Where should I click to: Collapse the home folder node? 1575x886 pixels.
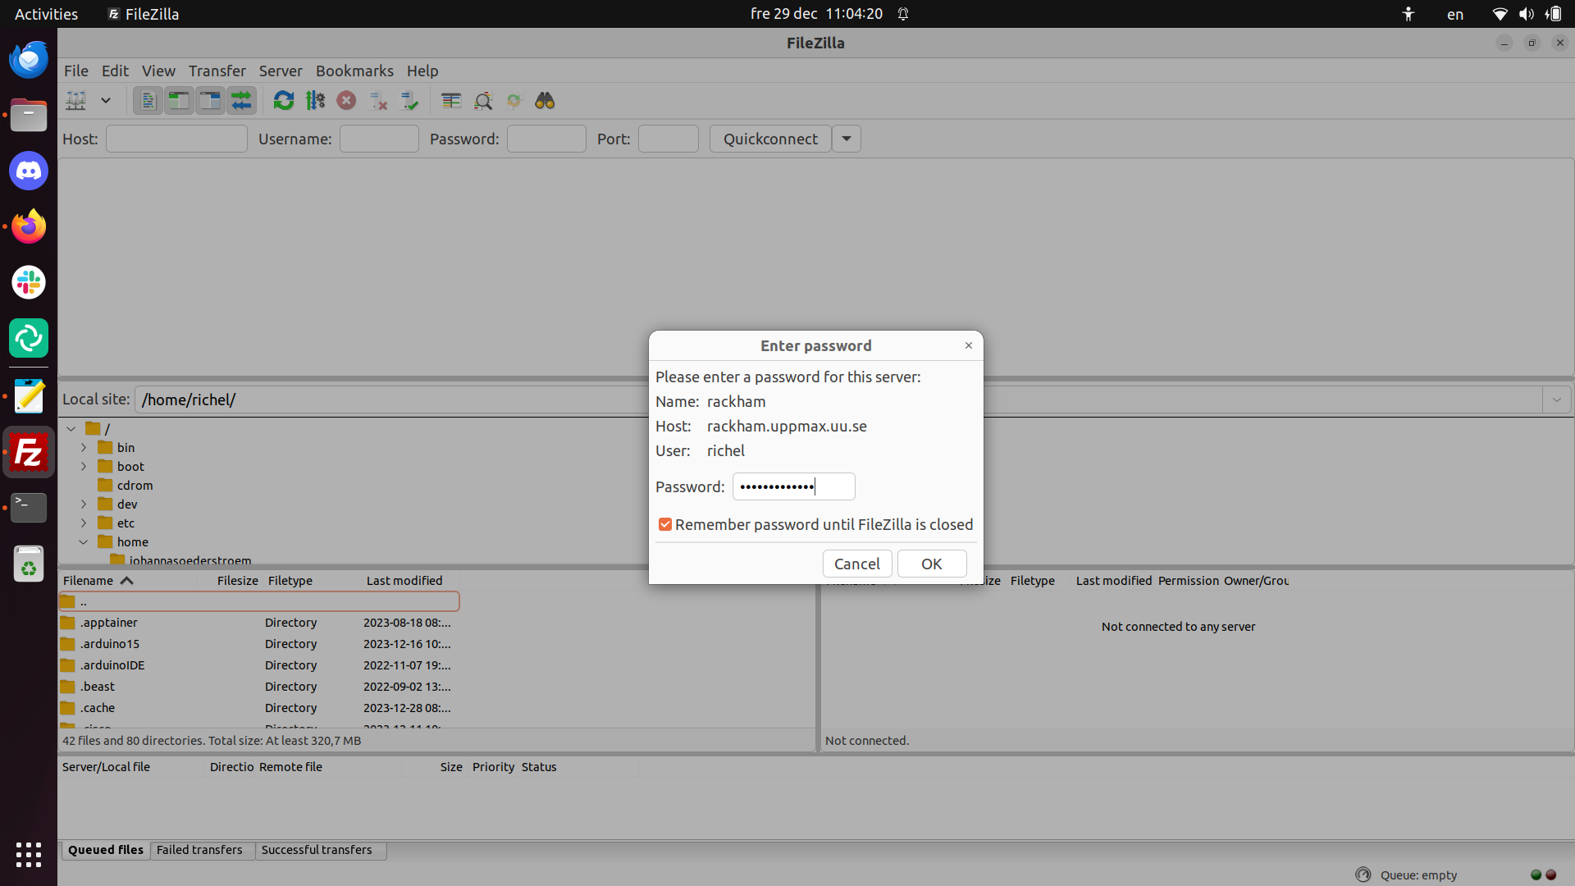84,541
